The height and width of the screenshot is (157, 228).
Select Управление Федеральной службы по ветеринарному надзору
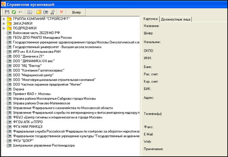[x=76, y=113]
